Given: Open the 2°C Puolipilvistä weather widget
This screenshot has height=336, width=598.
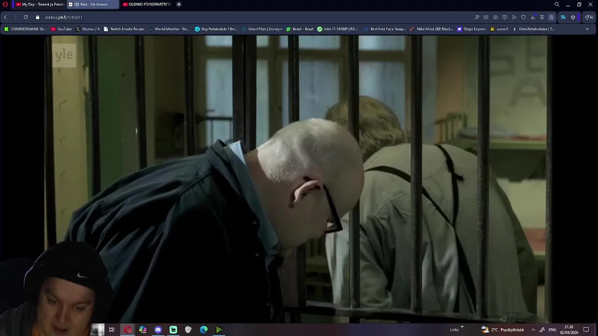Looking at the screenshot, I should point(503,330).
